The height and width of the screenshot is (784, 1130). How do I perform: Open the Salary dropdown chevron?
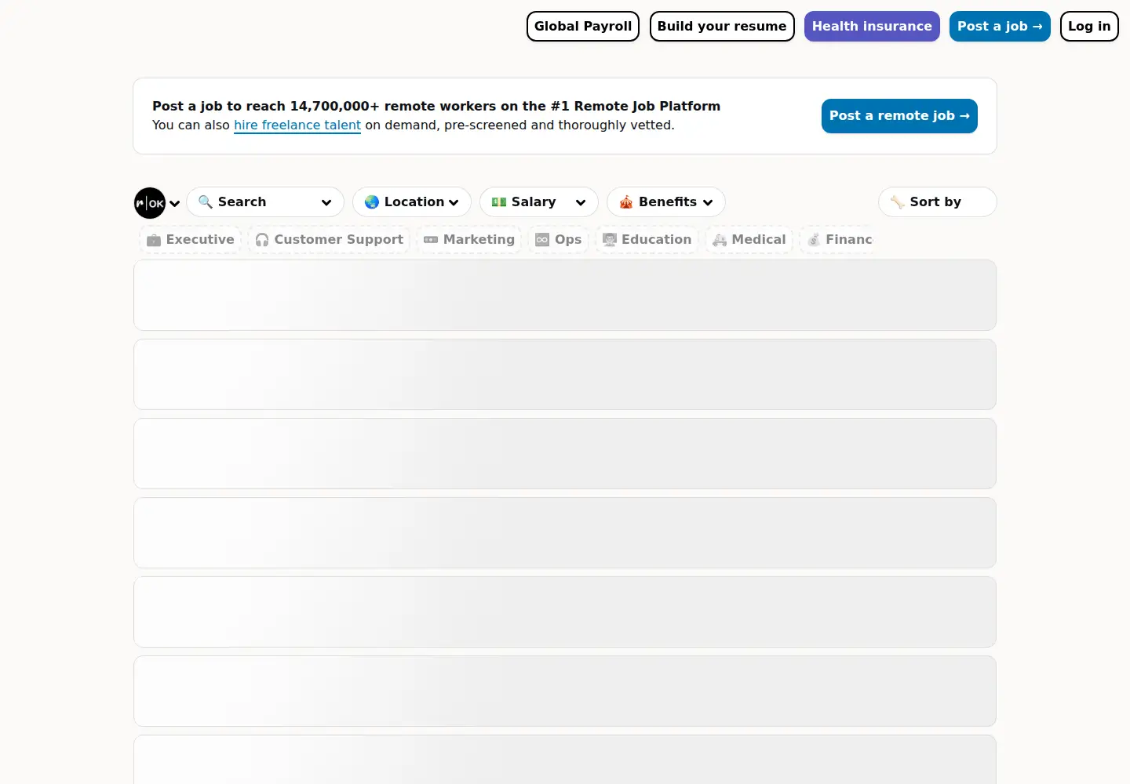(581, 202)
